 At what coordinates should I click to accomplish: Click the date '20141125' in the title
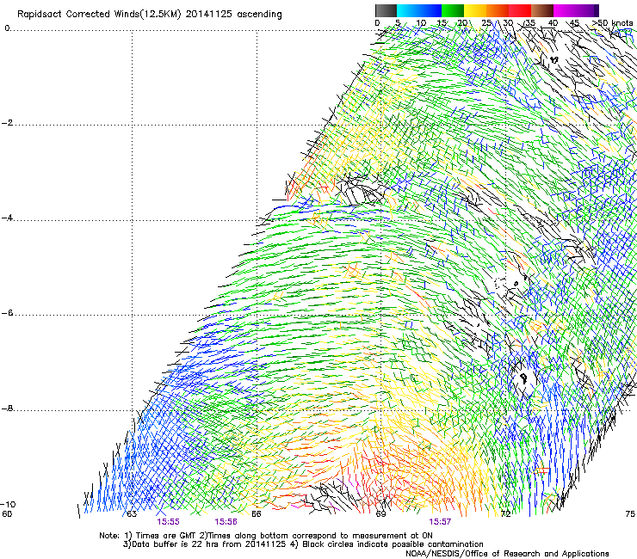click(209, 15)
